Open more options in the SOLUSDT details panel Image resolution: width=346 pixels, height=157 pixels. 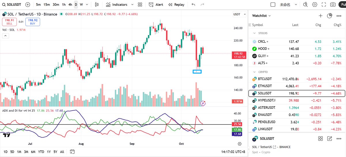(x=339, y=139)
